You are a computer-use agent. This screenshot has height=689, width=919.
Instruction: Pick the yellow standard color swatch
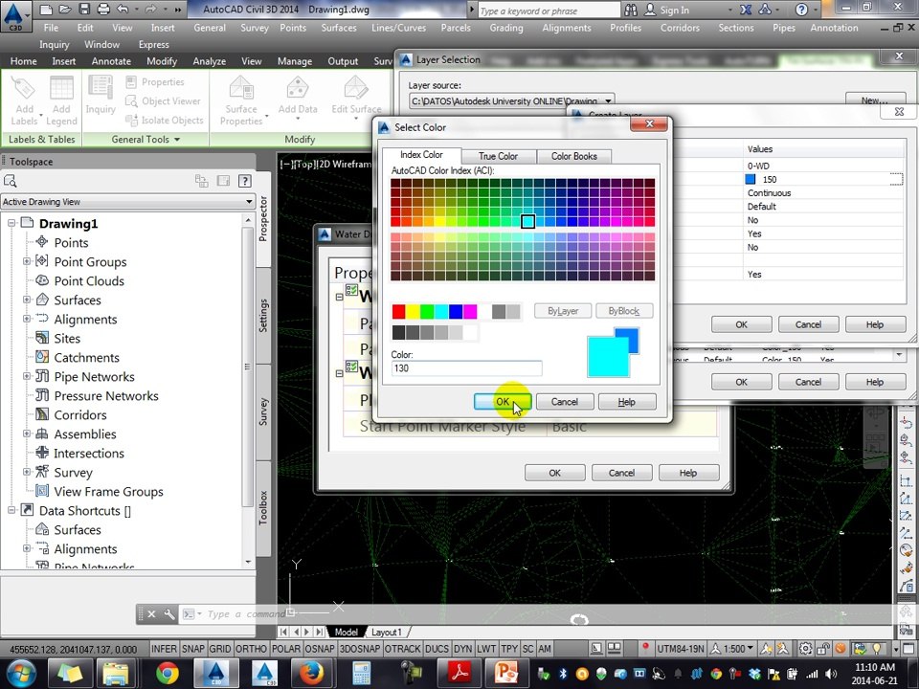413,311
